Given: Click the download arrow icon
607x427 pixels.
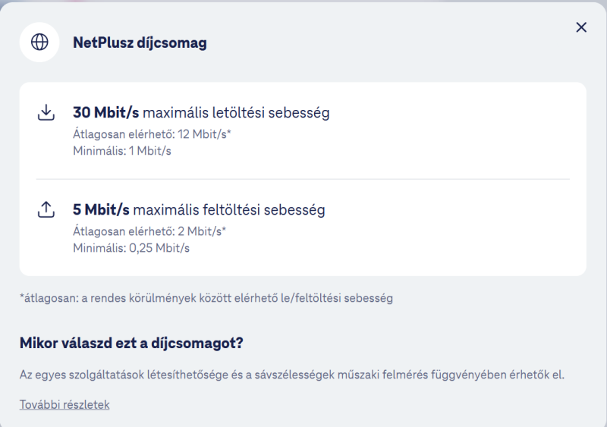Looking at the screenshot, I should click(46, 112).
